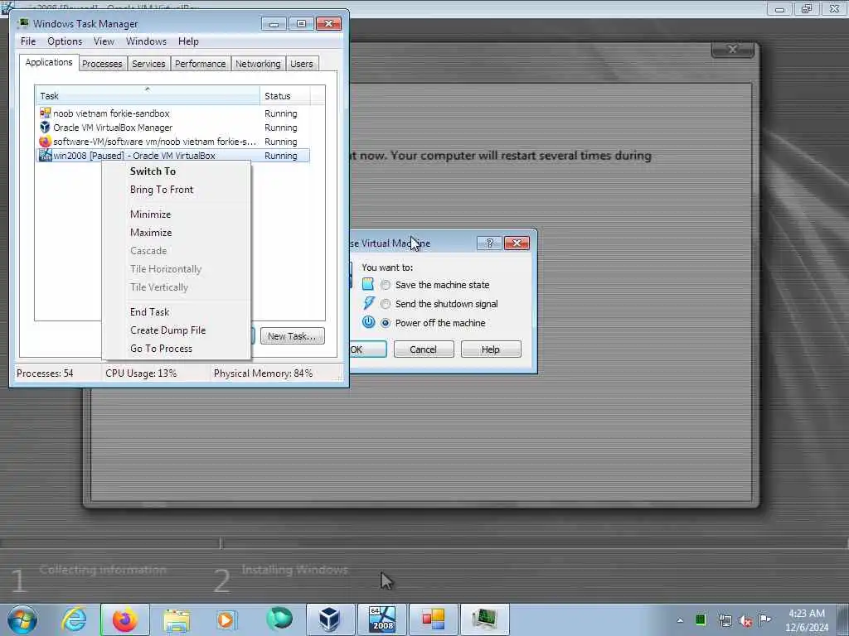
Task: Choose Bring To Front in context menu
Action: click(177, 190)
